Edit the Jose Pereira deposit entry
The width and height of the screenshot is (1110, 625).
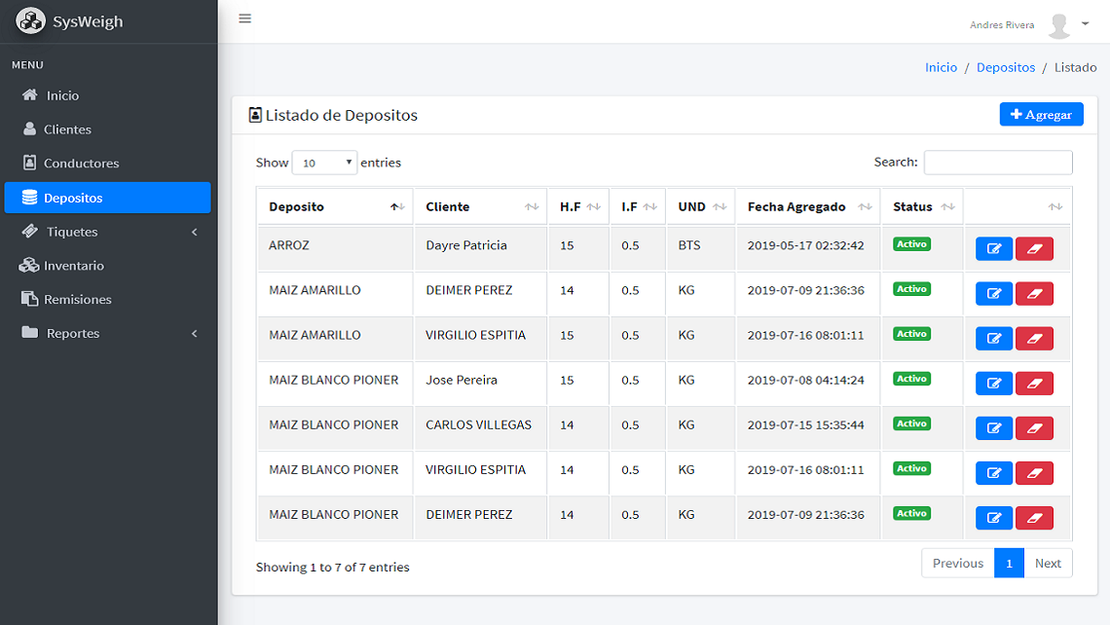[x=994, y=384]
